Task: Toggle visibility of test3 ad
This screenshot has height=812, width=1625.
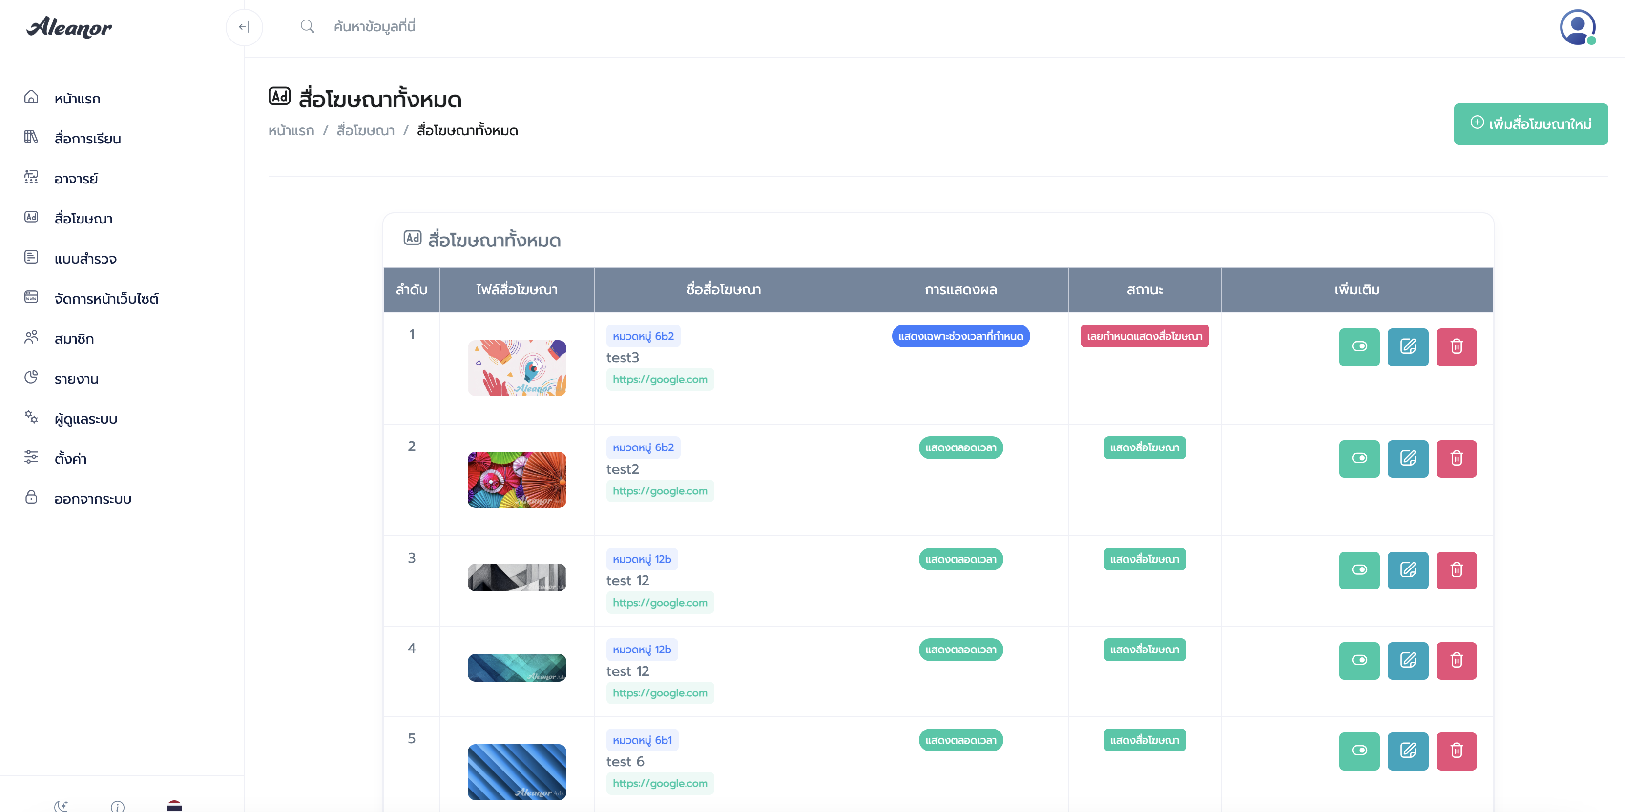Action: [x=1359, y=347]
